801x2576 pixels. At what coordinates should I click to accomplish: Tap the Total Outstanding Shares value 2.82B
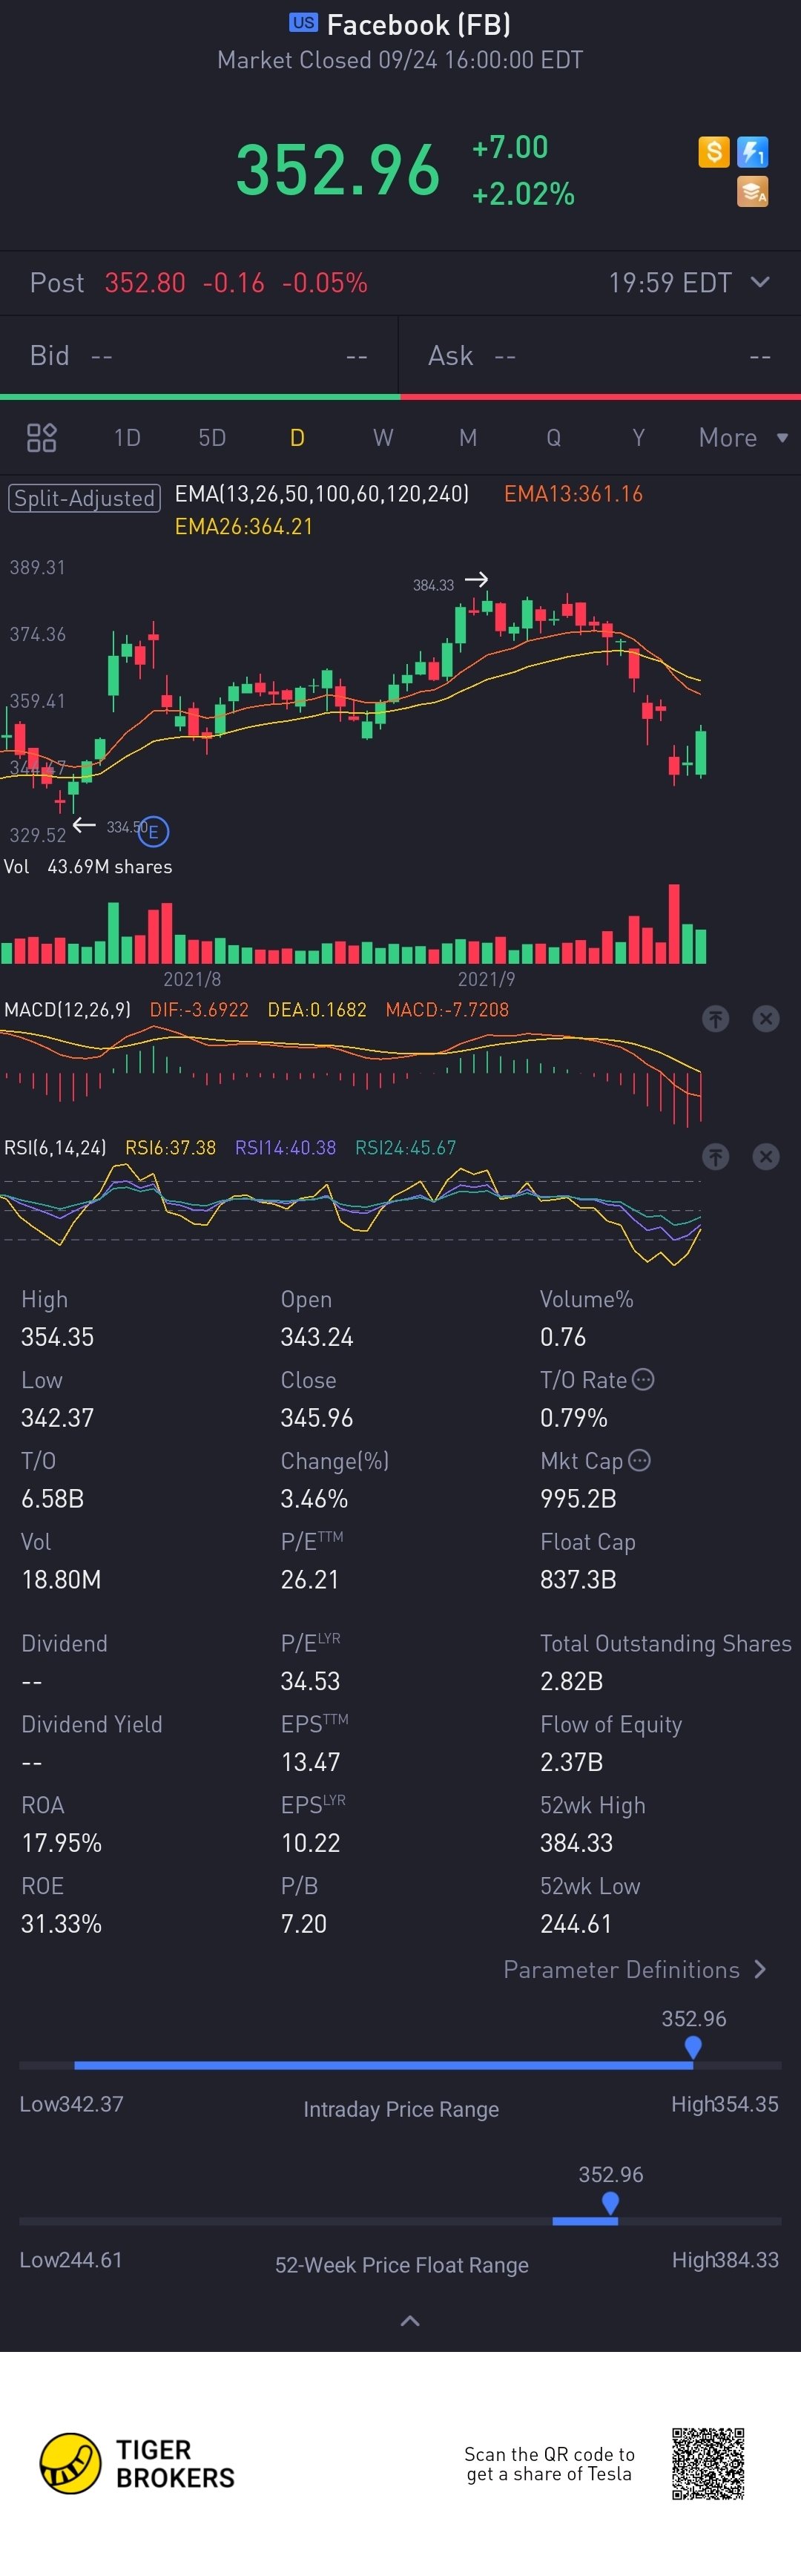571,1681
